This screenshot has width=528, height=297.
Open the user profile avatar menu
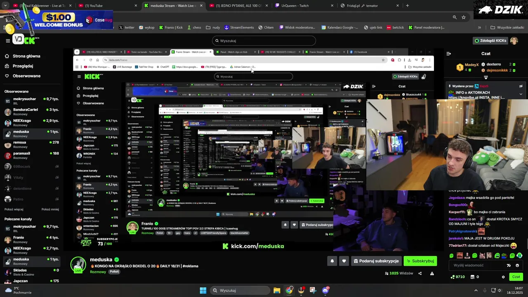tap(514, 40)
